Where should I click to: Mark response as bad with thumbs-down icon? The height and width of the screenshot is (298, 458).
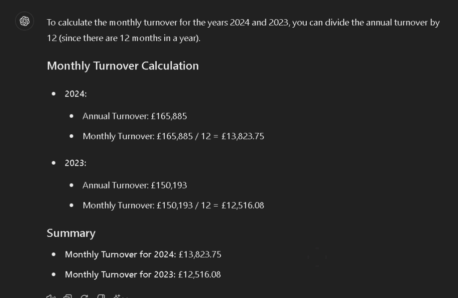pyautogui.click(x=101, y=297)
